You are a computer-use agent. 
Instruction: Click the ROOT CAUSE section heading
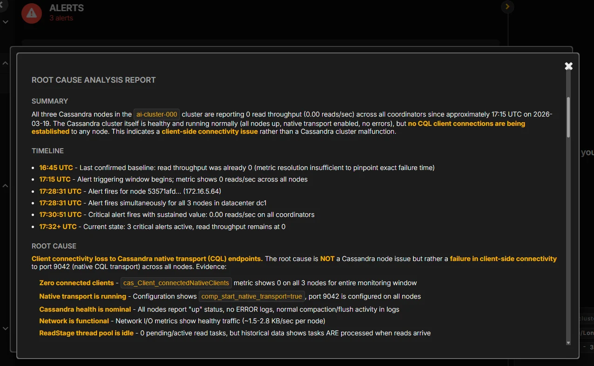(53, 246)
